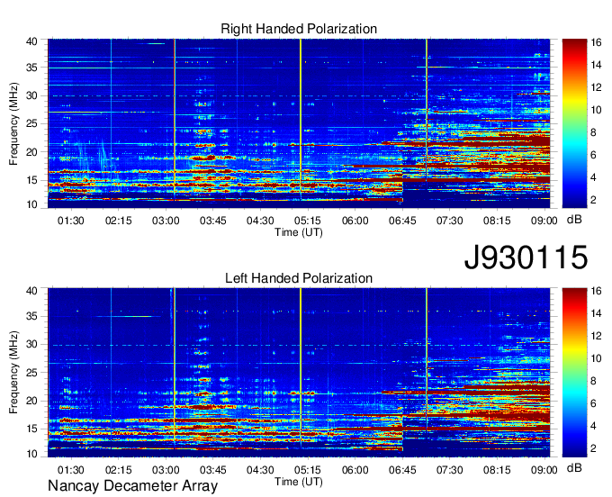Image resolution: width=612 pixels, height=497 pixels.
Task: Click the 06:00 time tick under Left Handed plot
Action: point(355,470)
